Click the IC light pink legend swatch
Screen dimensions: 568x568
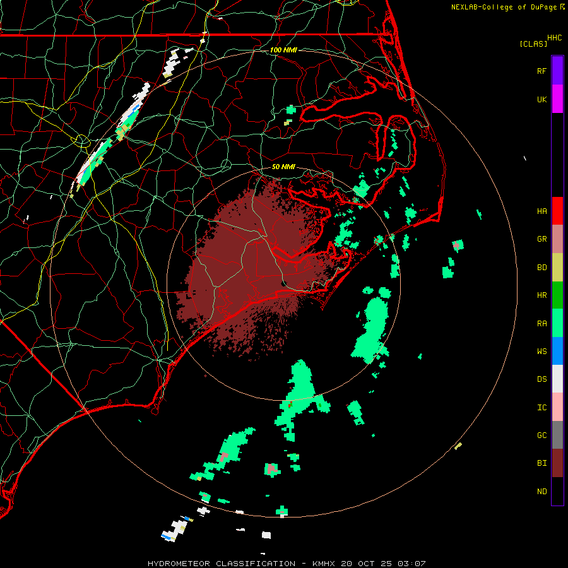[557, 407]
